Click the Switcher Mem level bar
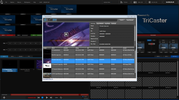This screenshot has height=100, width=179. [x=114, y=2]
